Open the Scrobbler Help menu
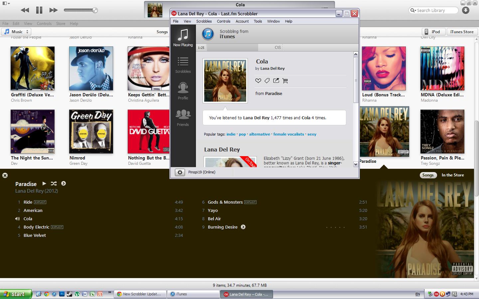Image resolution: width=479 pixels, height=299 pixels. click(x=288, y=21)
